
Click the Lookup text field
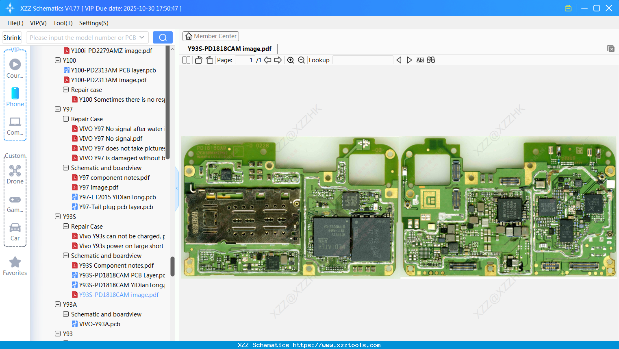point(363,60)
